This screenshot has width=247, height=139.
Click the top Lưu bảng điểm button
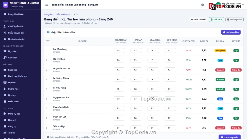click(231, 32)
